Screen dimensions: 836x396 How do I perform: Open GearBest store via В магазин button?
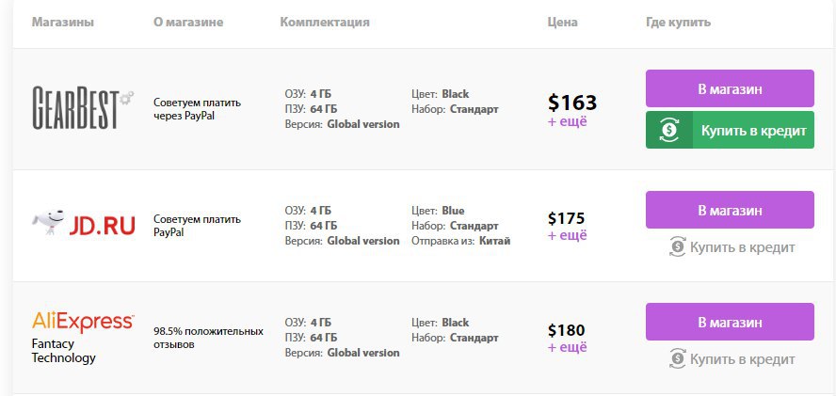[x=730, y=88]
